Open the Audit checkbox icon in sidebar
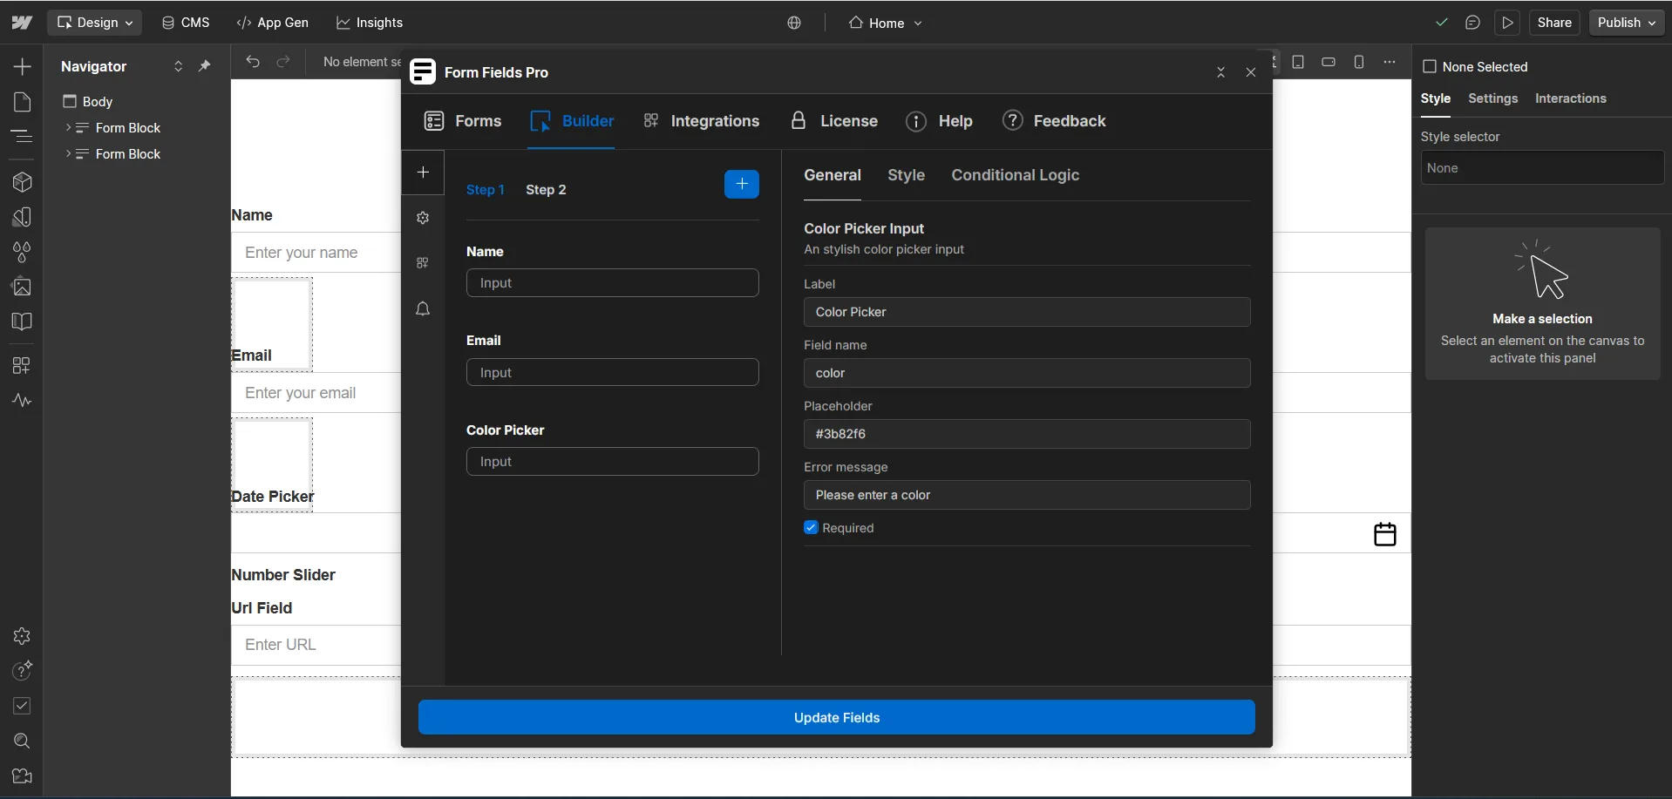This screenshot has height=799, width=1672. [x=22, y=706]
